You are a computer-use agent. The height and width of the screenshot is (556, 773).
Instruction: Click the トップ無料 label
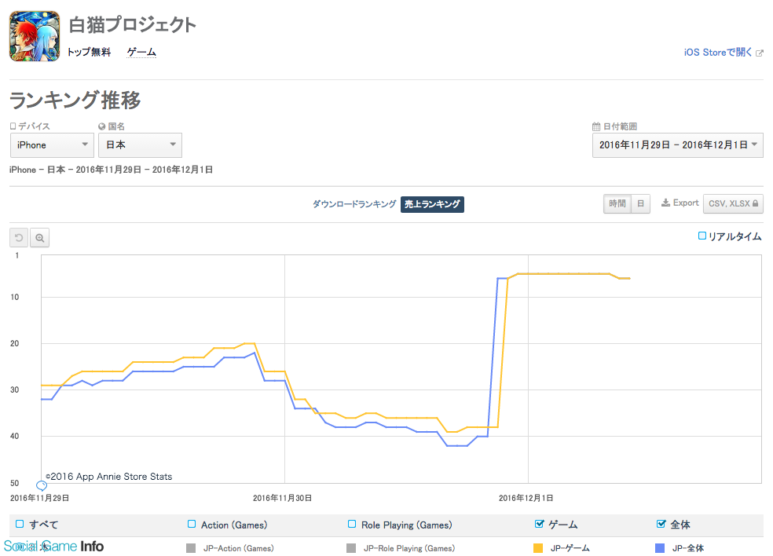point(90,53)
